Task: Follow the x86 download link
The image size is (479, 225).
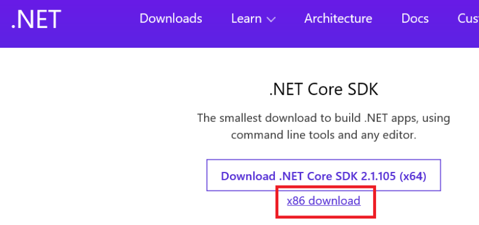Action: tap(323, 201)
